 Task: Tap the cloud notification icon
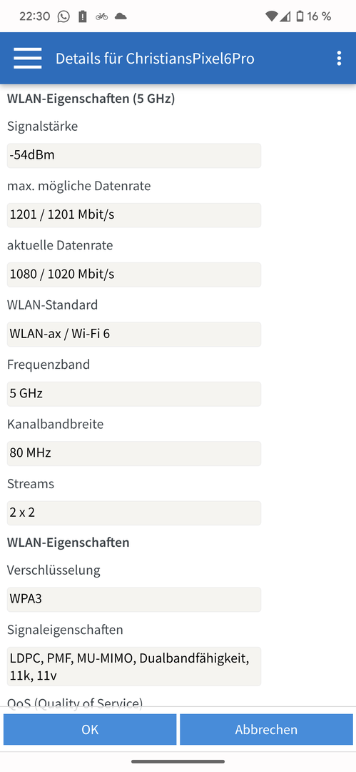pos(121,16)
